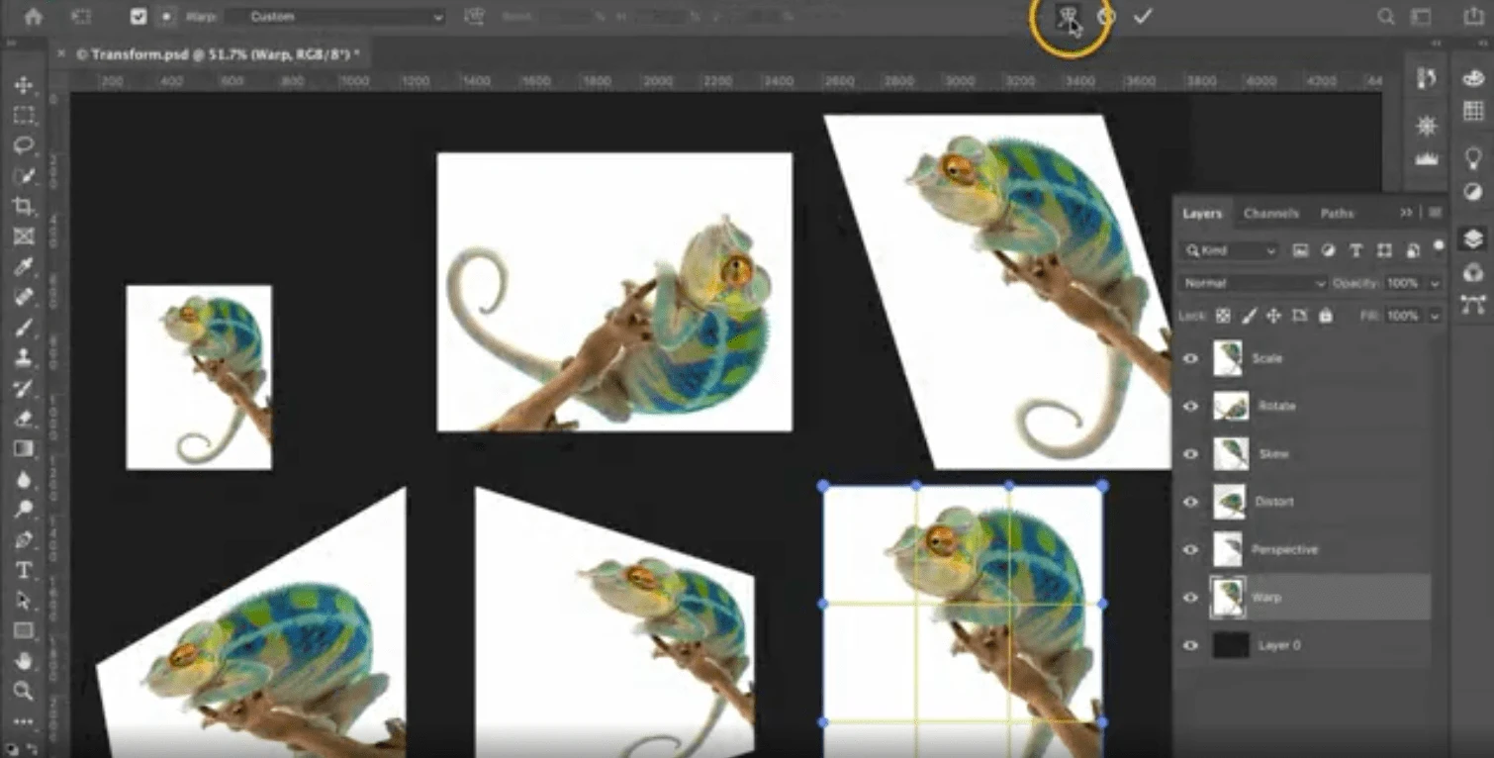The image size is (1494, 758).
Task: Select the Gradient tool
Action: click(24, 448)
